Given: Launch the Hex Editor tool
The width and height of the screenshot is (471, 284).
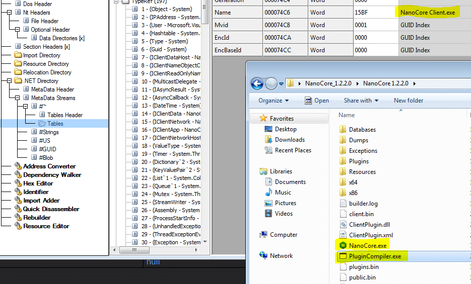Looking at the screenshot, I should 38,183.
